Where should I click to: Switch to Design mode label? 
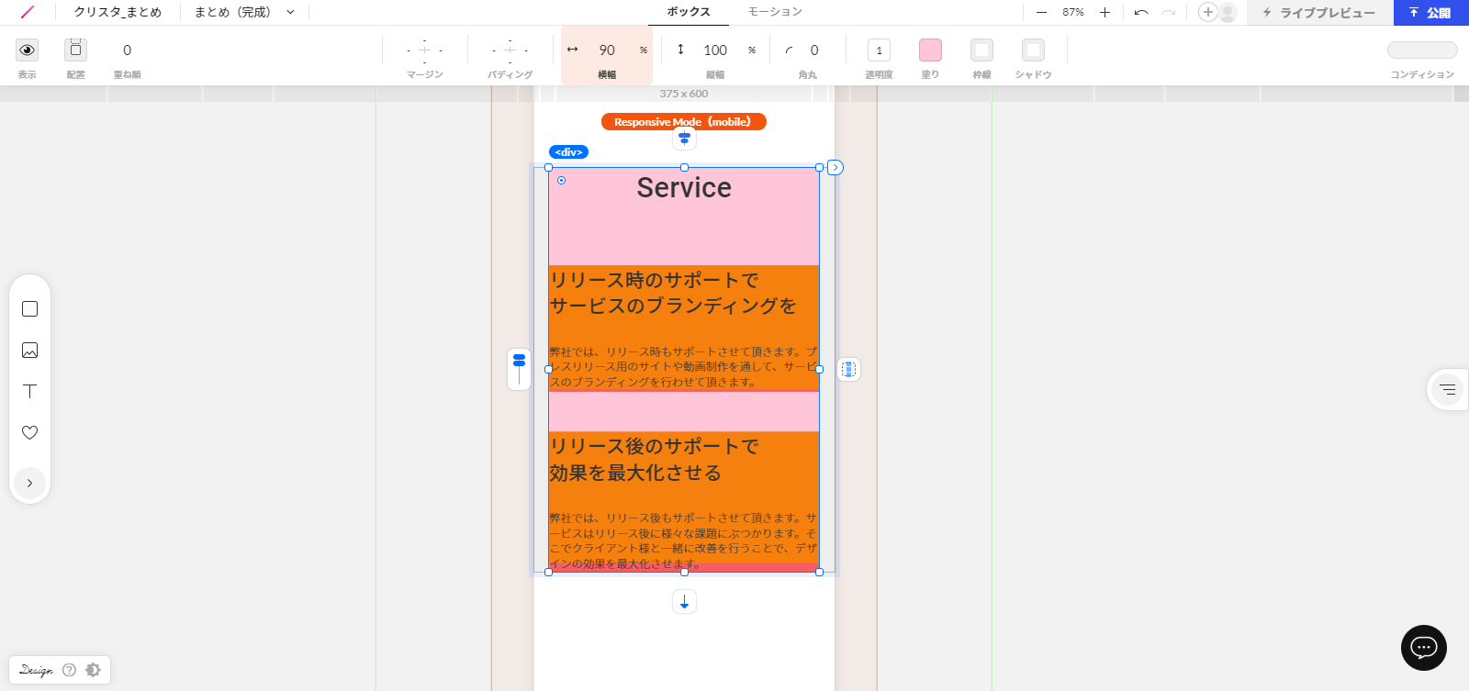click(36, 670)
